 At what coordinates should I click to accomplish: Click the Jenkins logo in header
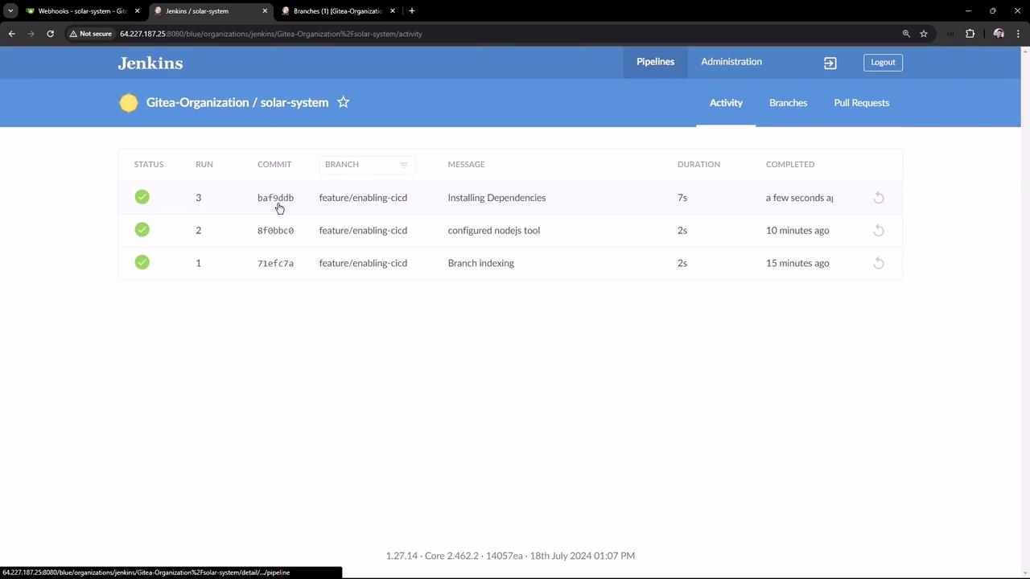tap(150, 63)
